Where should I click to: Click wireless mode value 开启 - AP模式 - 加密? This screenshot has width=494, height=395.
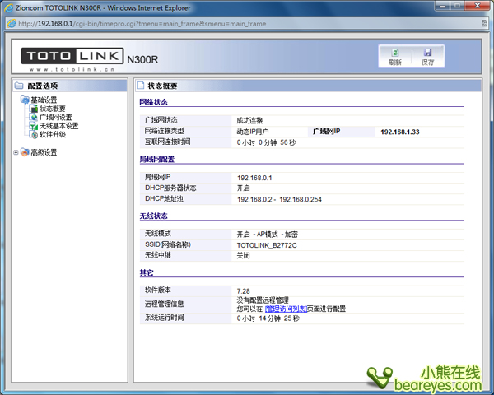click(x=267, y=235)
